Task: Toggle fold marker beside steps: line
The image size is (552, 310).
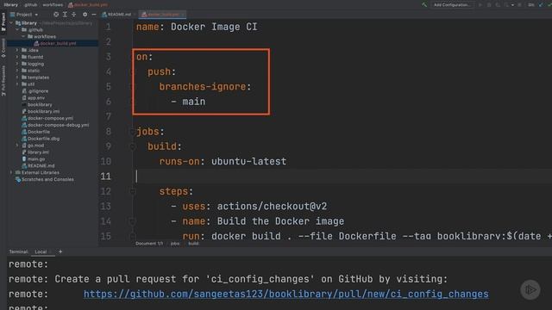Action: pos(132,191)
